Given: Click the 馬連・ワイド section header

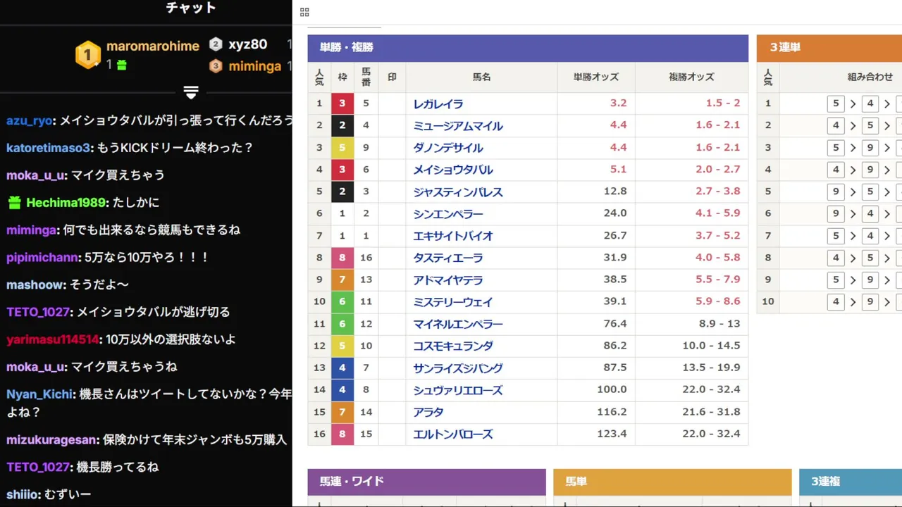Looking at the screenshot, I should (426, 482).
